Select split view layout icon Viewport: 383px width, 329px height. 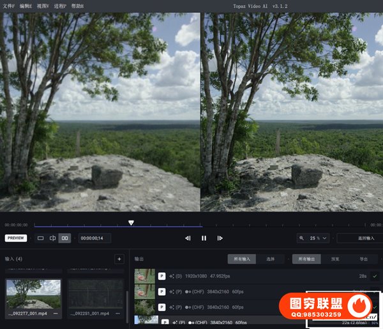point(52,238)
